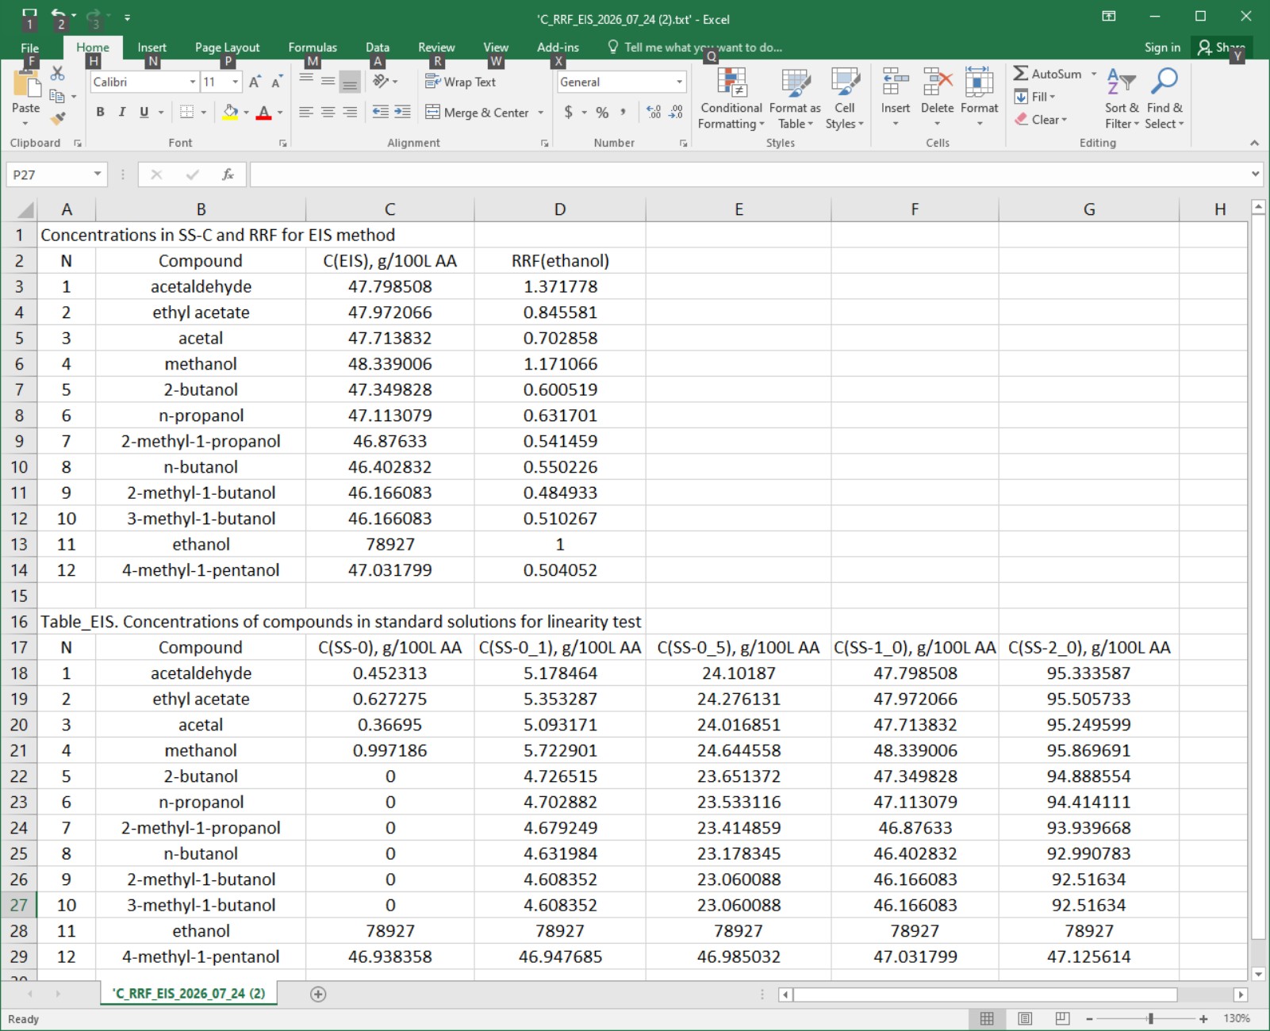The height and width of the screenshot is (1031, 1270).
Task: Open the Page Layout tab
Action: click(227, 48)
